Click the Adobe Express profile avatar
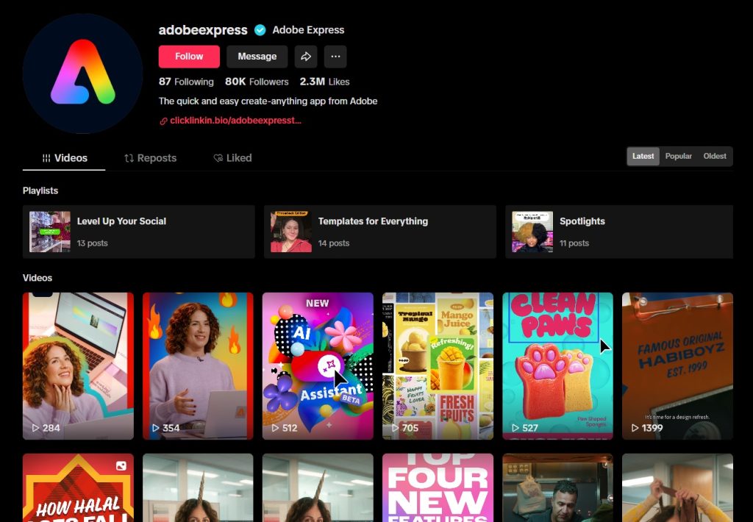Screen dimensions: 753x522 [82, 74]
